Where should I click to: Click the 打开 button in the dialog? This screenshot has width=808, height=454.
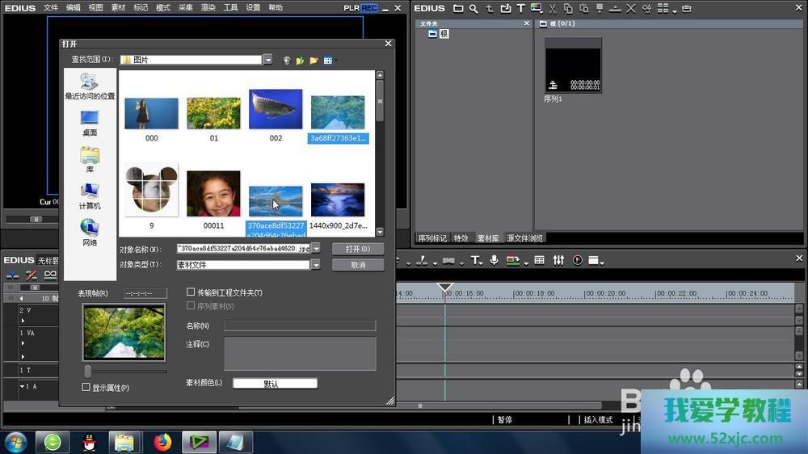pos(357,249)
